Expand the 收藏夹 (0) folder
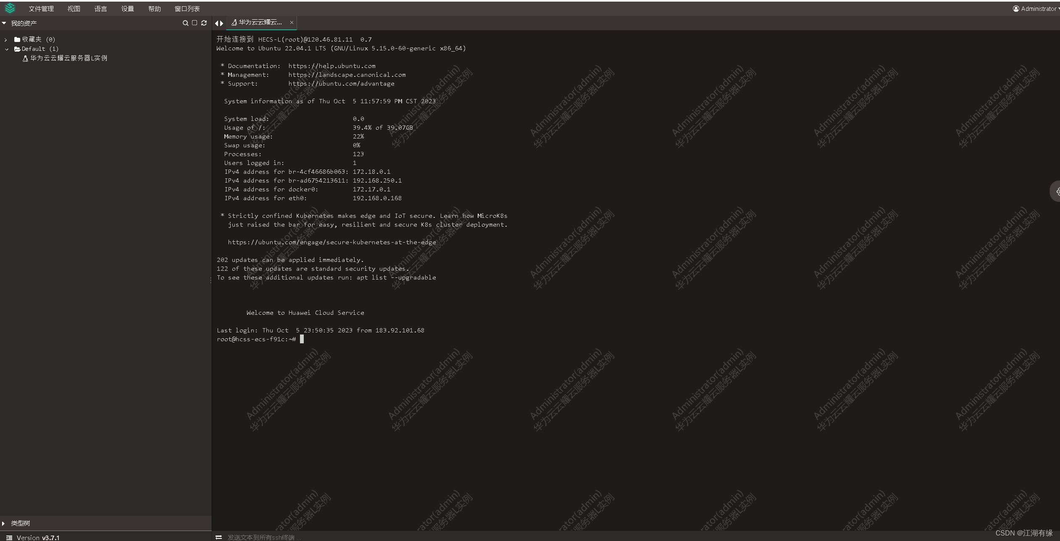Image resolution: width=1060 pixels, height=541 pixels. (5, 39)
